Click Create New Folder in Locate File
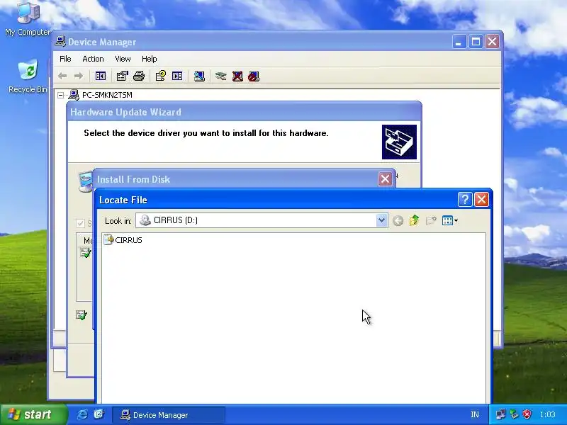The image size is (567, 425). tap(431, 220)
